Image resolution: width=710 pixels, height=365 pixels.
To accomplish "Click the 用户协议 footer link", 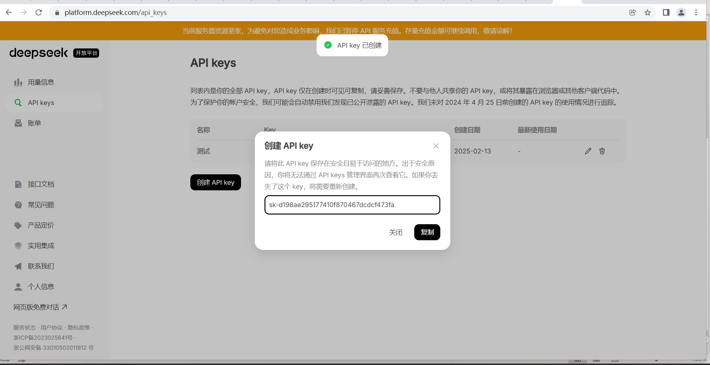I will pos(52,328).
